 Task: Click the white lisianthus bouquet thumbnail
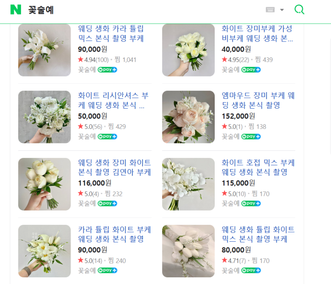tap(45, 117)
